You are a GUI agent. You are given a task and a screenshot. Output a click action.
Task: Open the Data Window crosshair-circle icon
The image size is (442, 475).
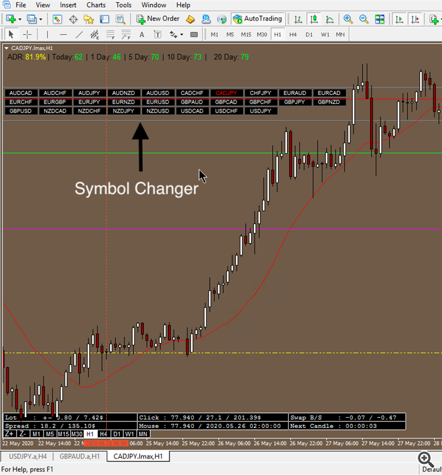[73, 19]
